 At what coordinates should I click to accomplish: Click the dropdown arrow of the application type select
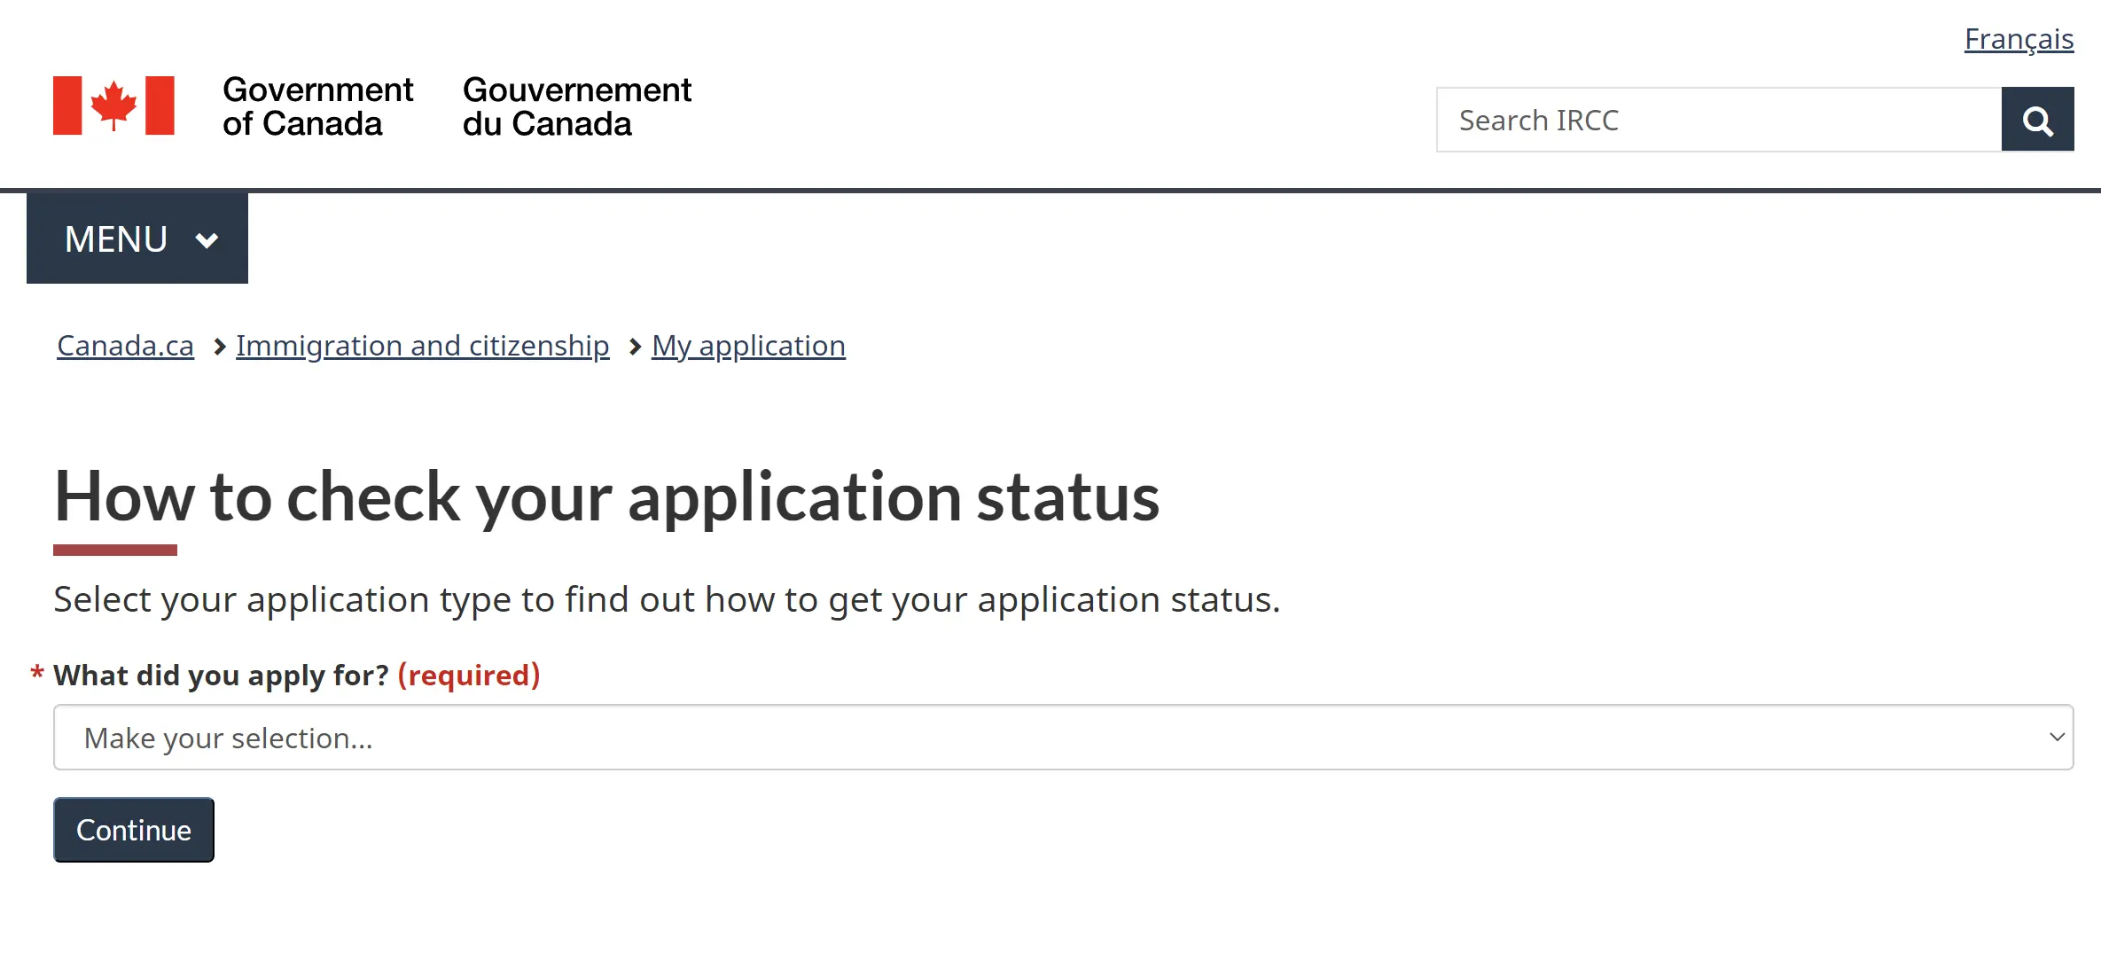coord(2057,738)
